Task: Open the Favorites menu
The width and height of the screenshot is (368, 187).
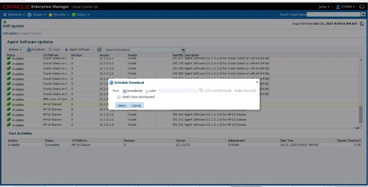Action: click(59, 14)
